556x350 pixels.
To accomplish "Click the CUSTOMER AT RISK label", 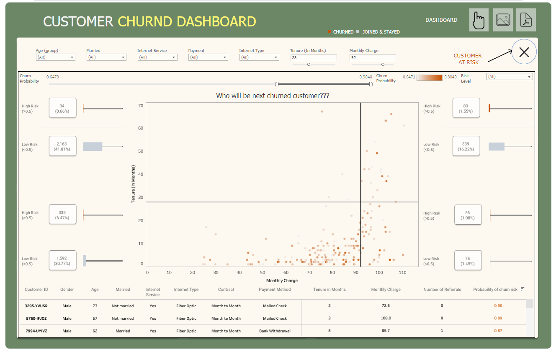I will click(467, 59).
